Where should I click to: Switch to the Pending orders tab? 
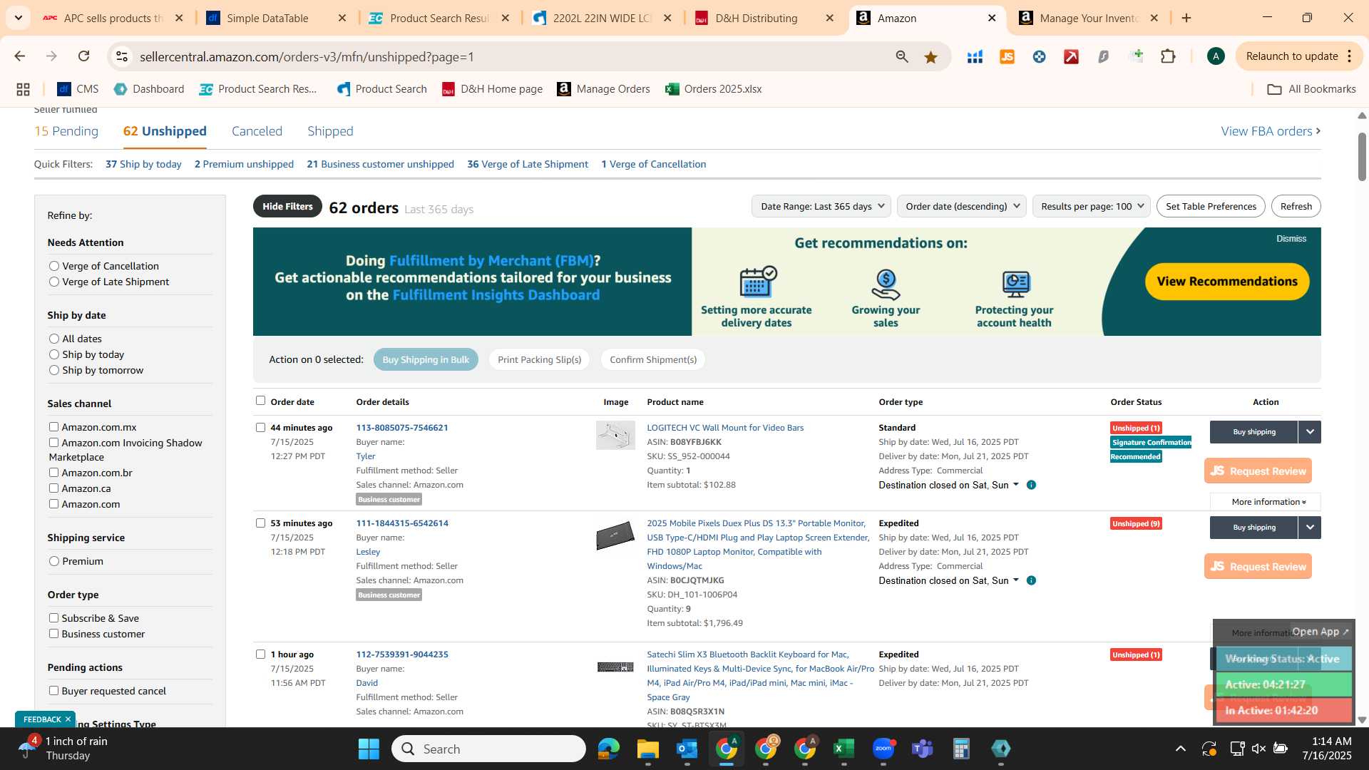[x=66, y=131]
